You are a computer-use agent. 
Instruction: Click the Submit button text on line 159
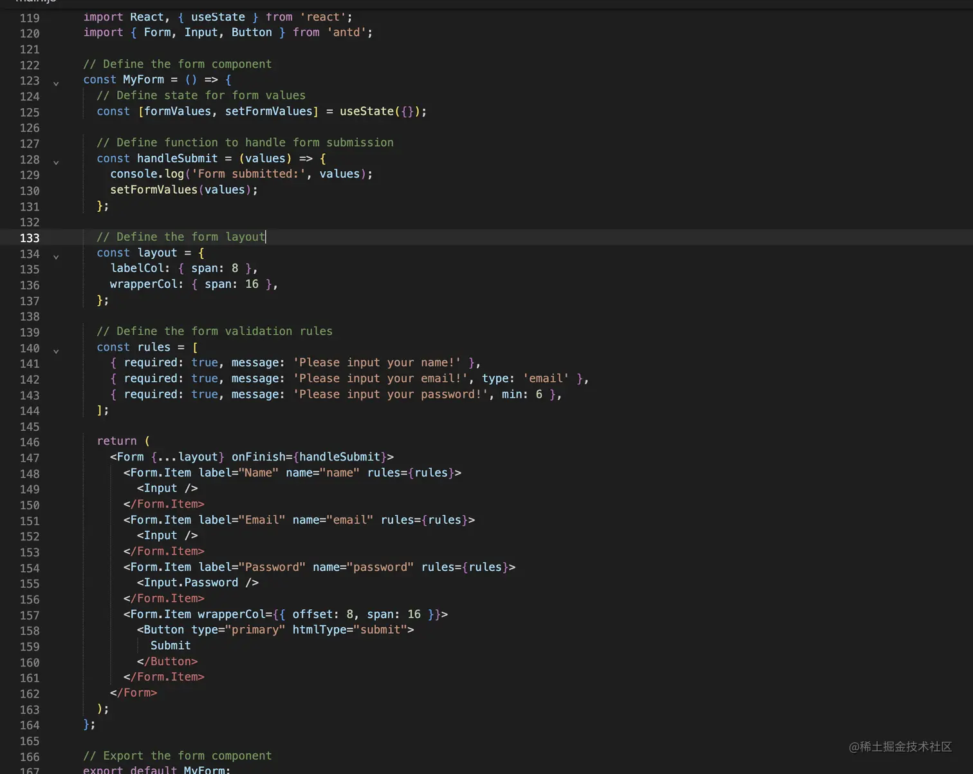171,645
